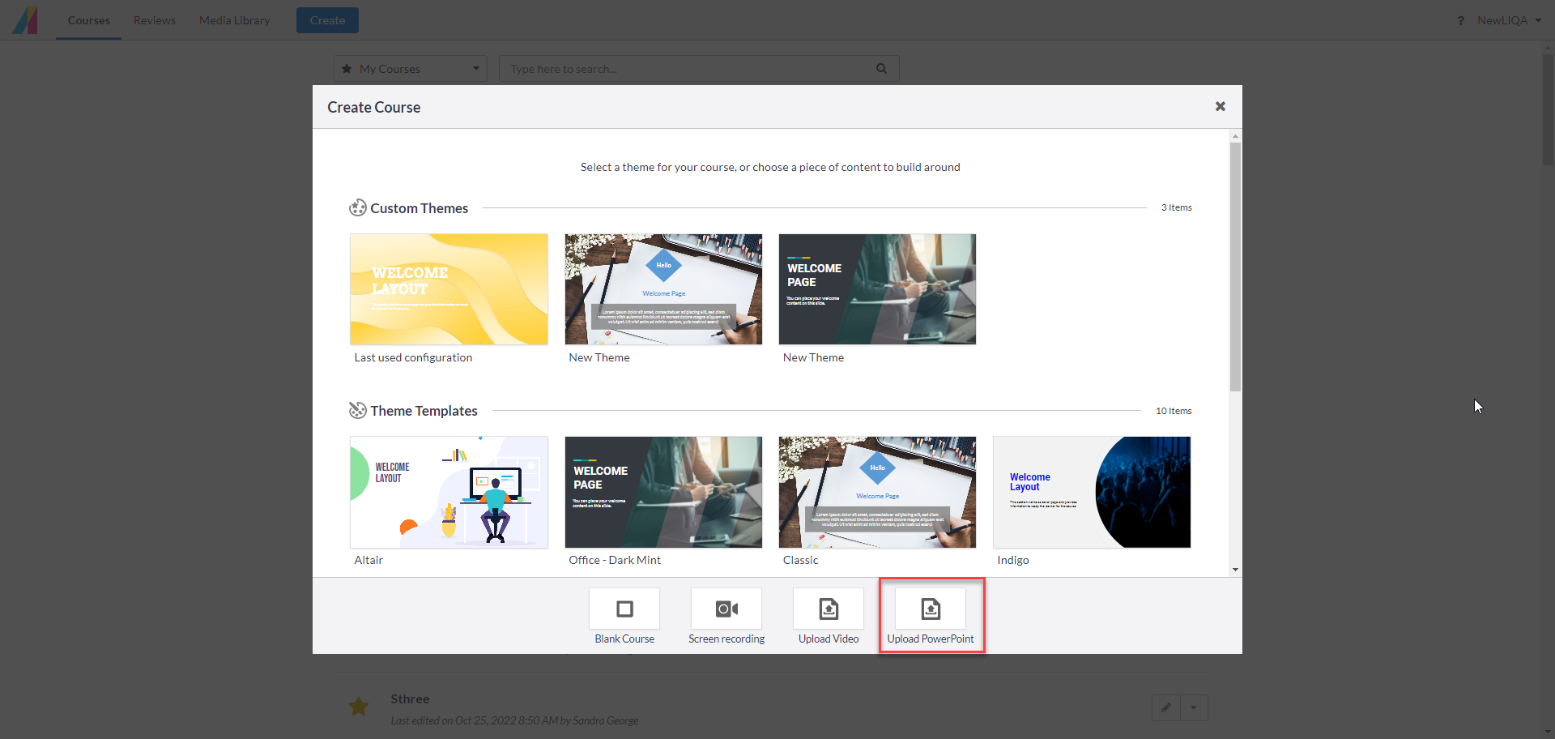Choose the Classic theme template

click(x=877, y=492)
